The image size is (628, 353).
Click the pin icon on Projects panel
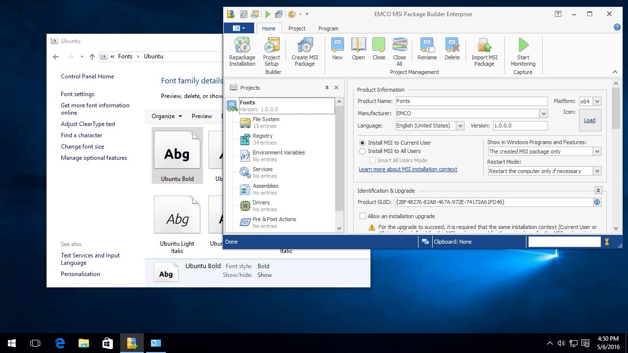[327, 88]
